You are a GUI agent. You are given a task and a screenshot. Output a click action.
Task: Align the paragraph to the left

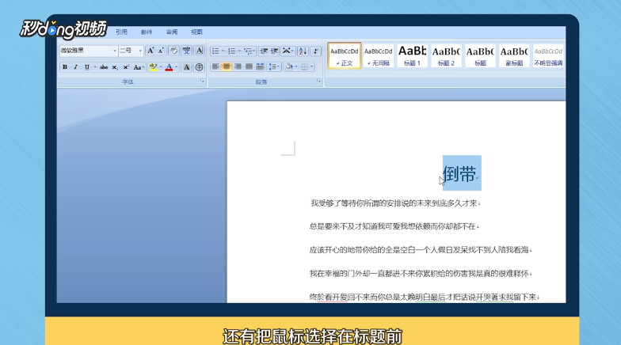tap(215, 66)
